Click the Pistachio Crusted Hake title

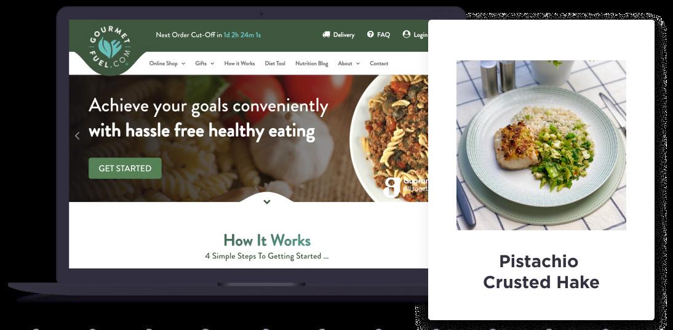(541, 272)
